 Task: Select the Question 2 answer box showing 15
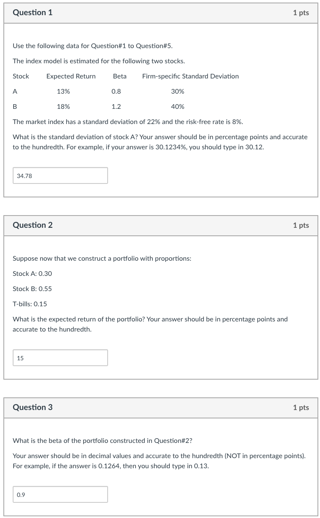[x=60, y=358]
